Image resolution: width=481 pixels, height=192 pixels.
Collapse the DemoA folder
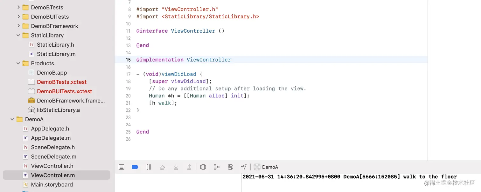tap(12, 119)
